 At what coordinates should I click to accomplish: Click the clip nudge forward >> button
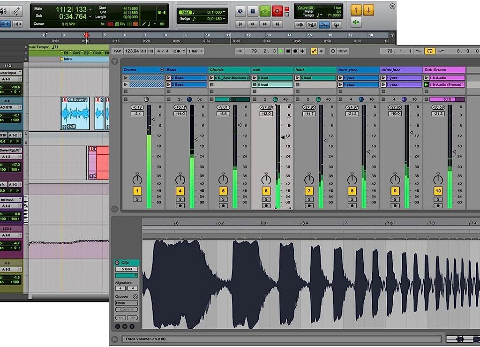click(132, 317)
